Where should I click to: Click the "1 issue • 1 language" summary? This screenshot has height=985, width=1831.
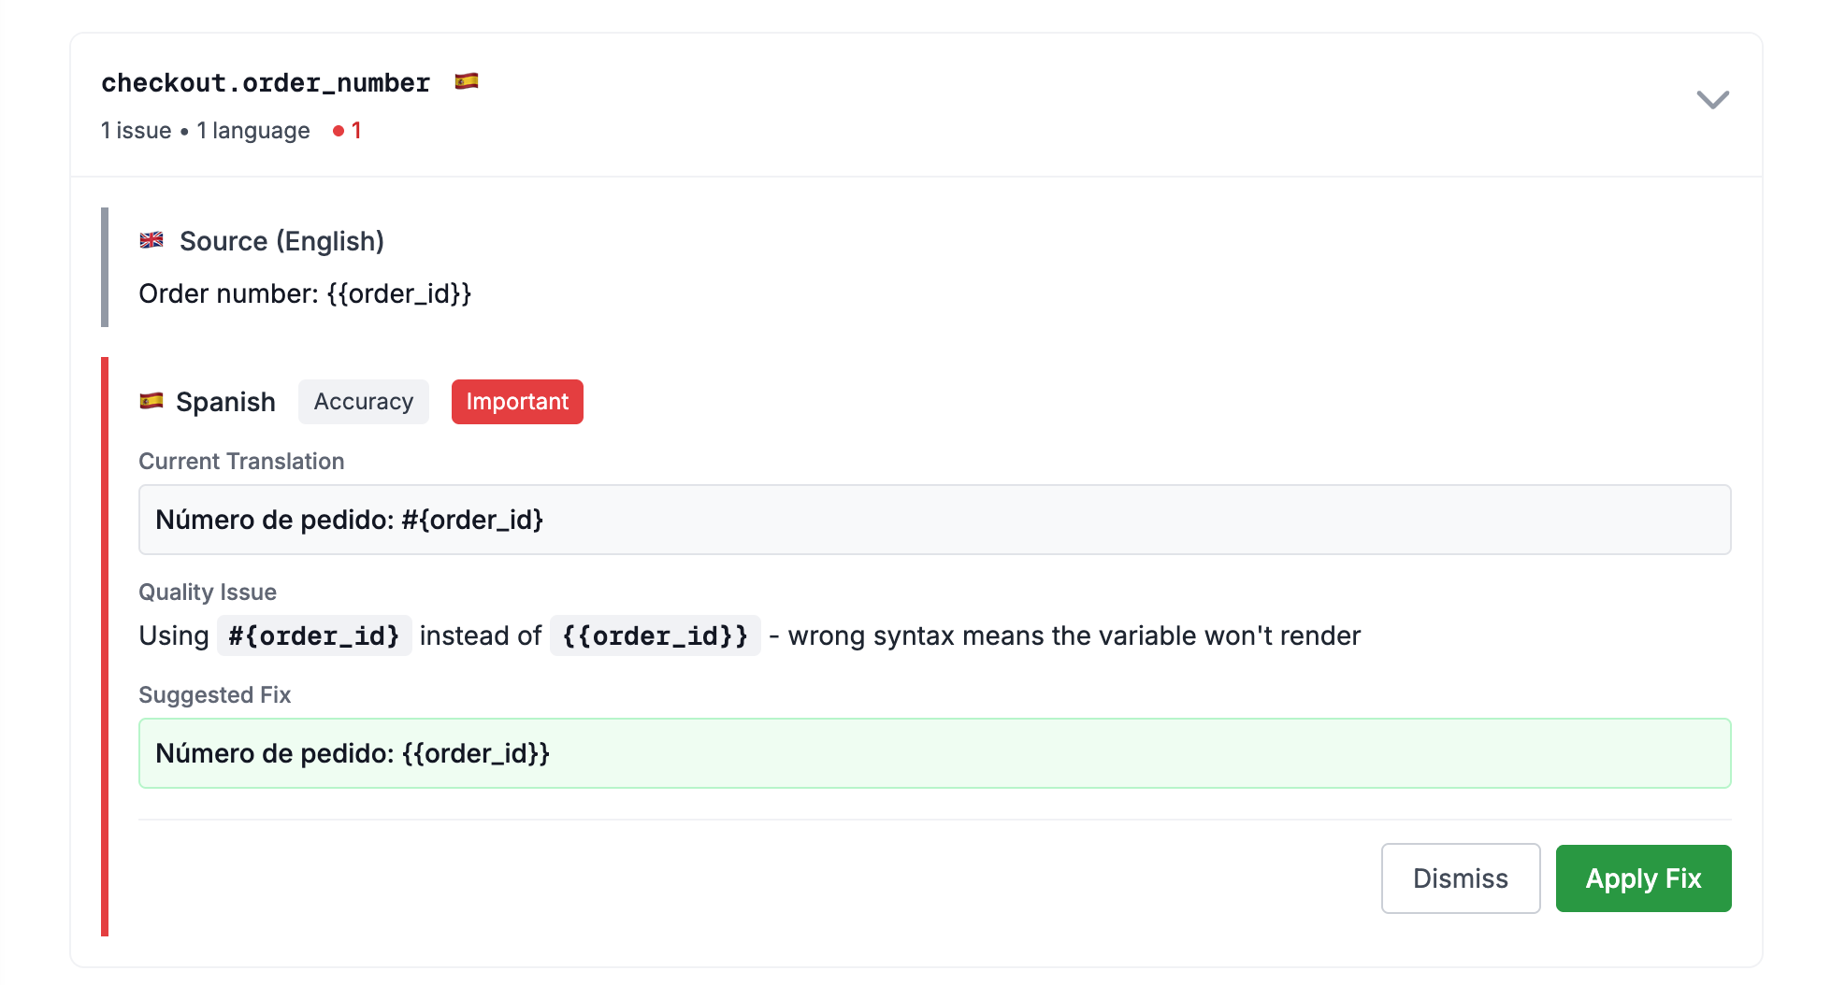coord(205,131)
